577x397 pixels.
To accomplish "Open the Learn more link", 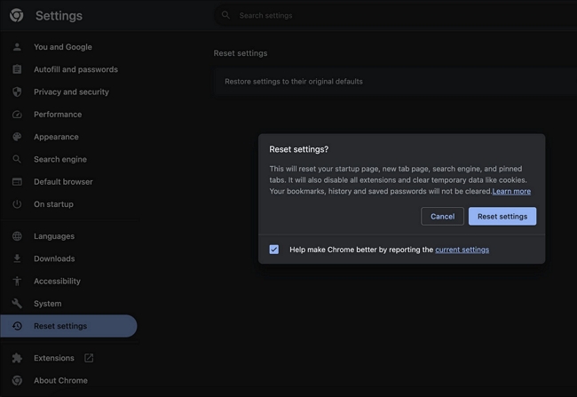I will pyautogui.click(x=511, y=191).
